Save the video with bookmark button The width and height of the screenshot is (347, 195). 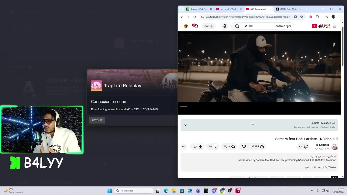coord(213,147)
